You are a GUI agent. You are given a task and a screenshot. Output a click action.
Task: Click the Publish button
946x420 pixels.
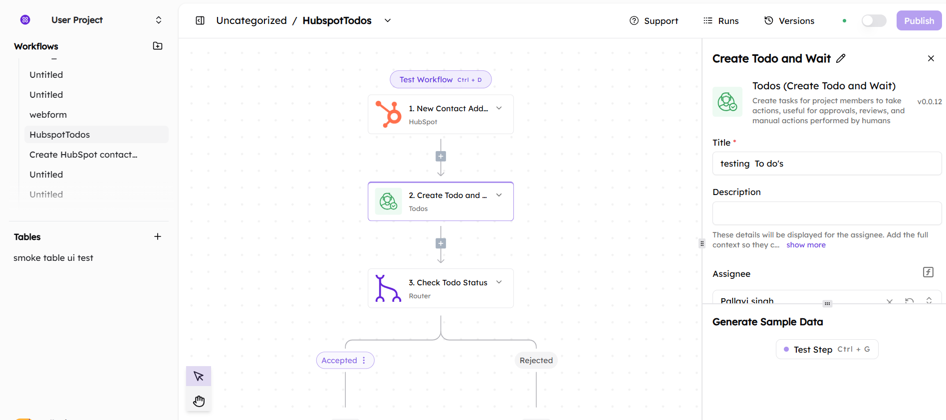click(x=919, y=20)
